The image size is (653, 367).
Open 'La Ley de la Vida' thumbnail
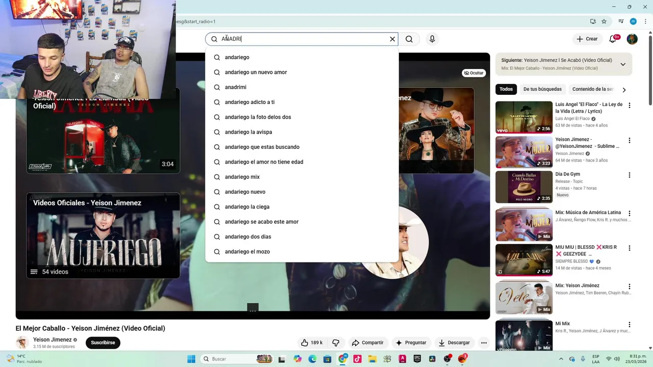coord(524,117)
